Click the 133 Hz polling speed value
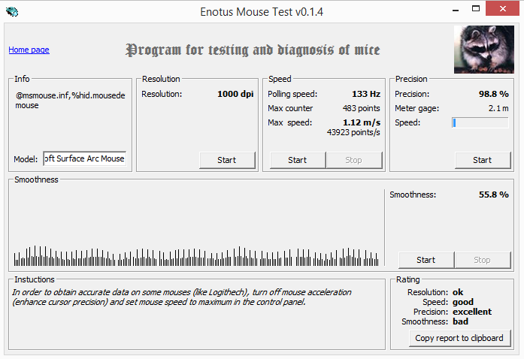The image size is (524, 359). click(366, 94)
